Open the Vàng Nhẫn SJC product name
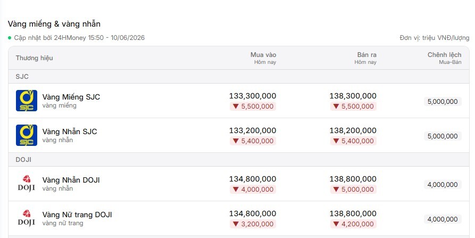This screenshot has height=238, width=475. [x=70, y=132]
